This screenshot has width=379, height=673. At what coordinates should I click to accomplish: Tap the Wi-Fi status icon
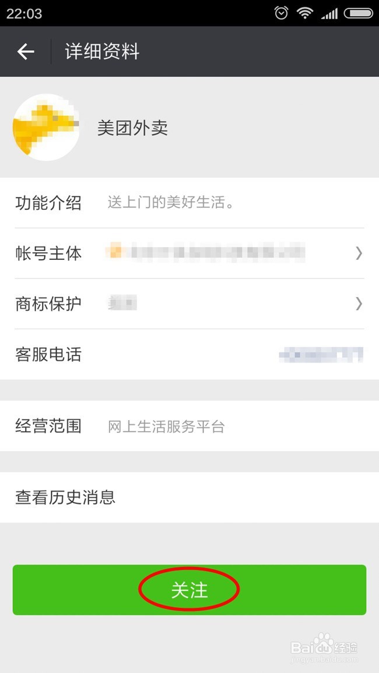305,13
